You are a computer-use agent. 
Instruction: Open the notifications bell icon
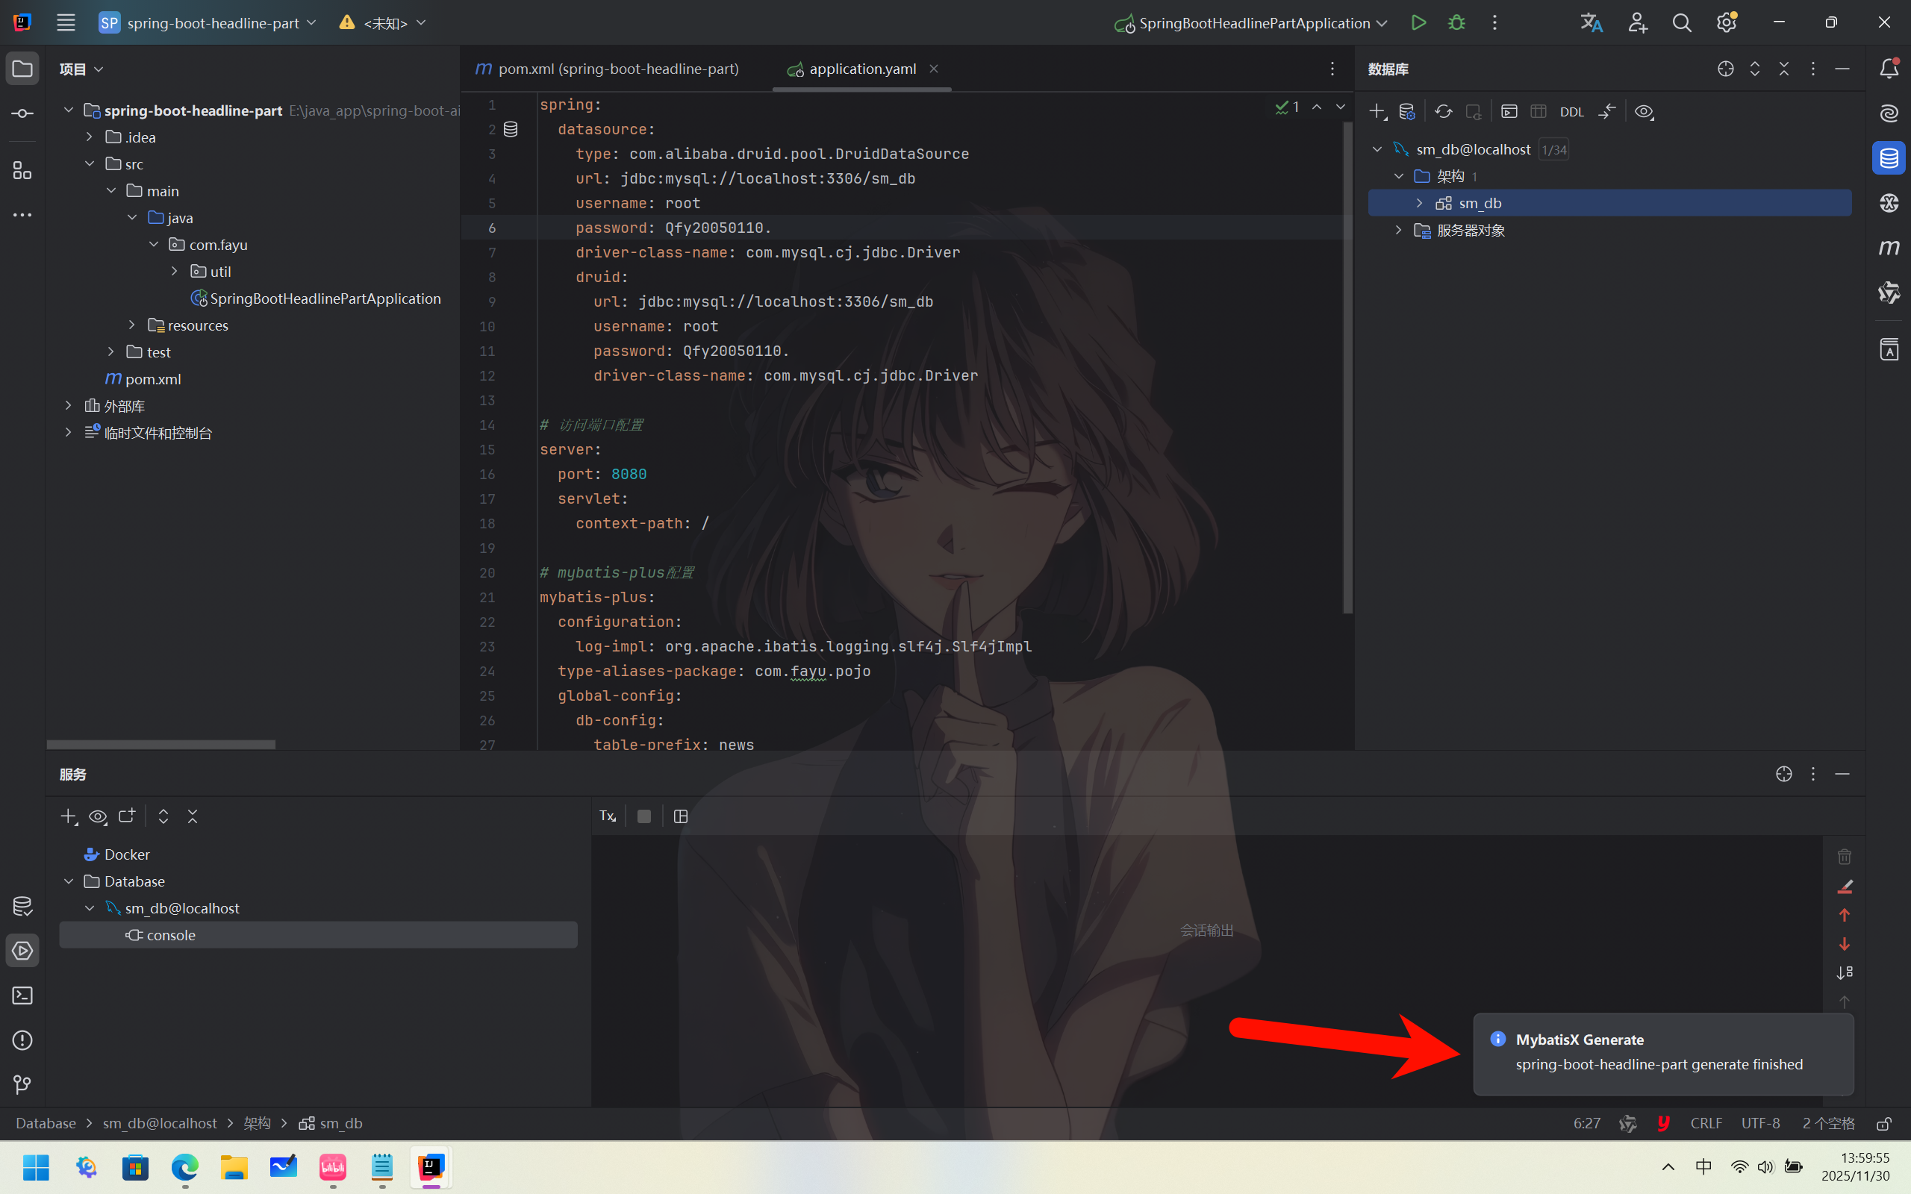[x=1888, y=69]
